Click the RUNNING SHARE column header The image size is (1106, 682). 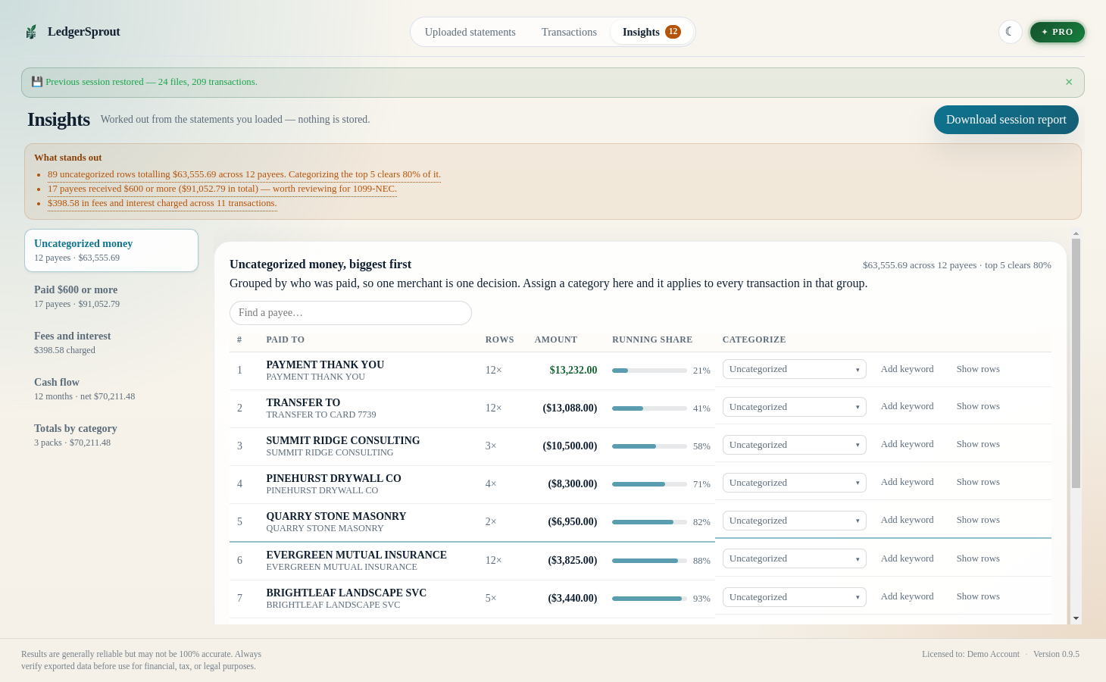(652, 339)
